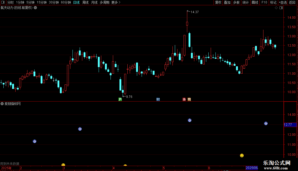Click the 叠加 overlay button
This screenshot has height=171, width=298.
(x=227, y=2)
